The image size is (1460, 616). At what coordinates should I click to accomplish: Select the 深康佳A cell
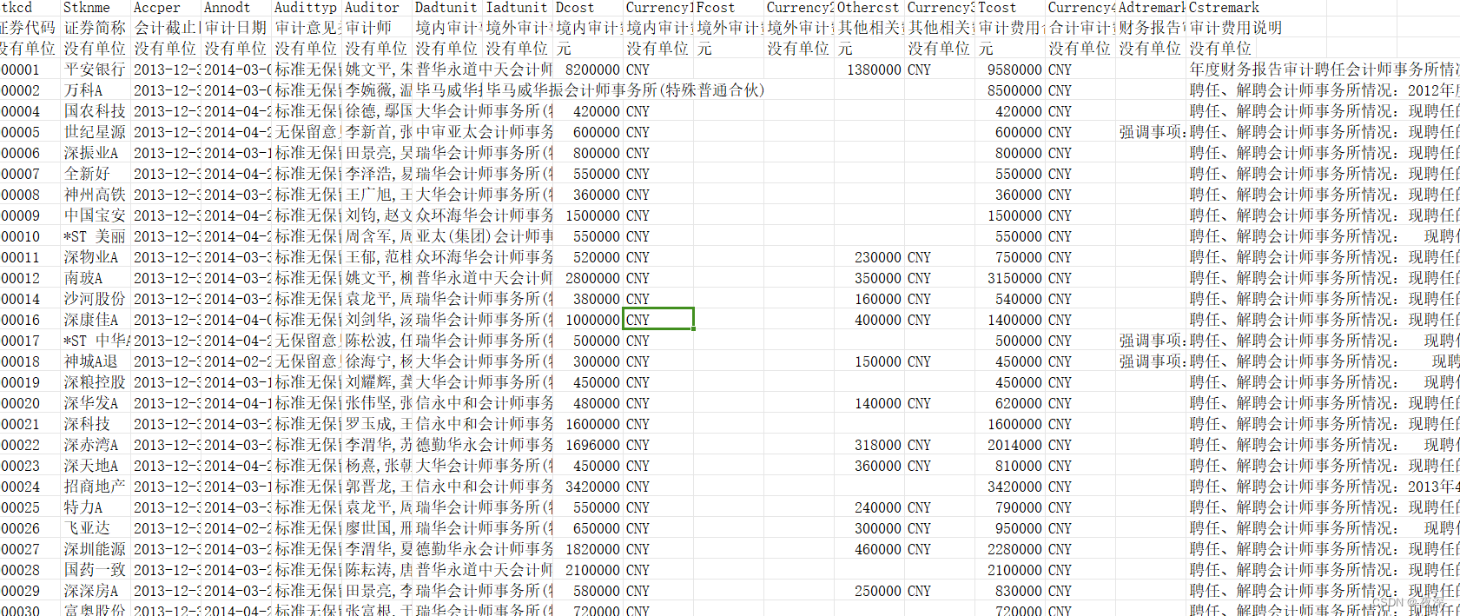pyautogui.click(x=96, y=320)
